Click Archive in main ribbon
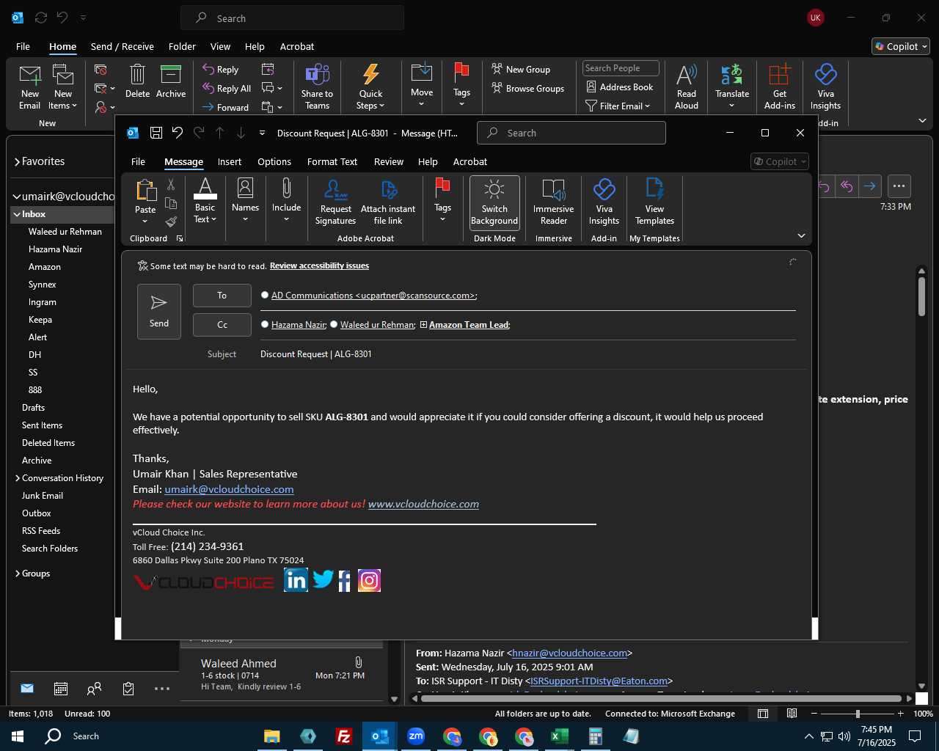939x751 pixels. pos(171,81)
